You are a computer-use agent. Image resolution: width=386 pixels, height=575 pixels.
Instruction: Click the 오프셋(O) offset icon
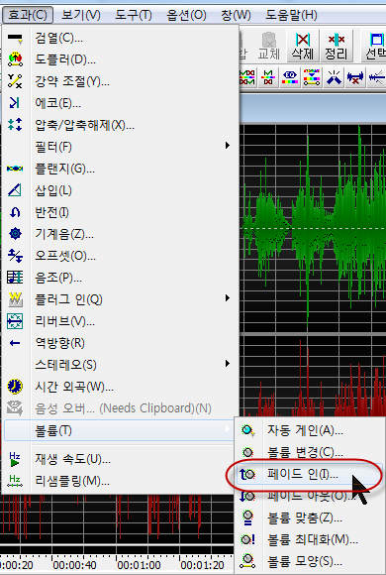pos(15,256)
